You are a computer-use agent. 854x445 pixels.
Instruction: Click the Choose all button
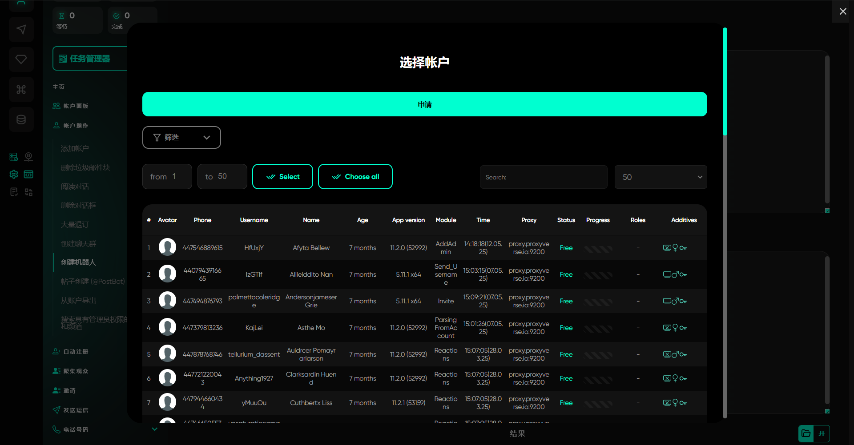click(x=355, y=177)
